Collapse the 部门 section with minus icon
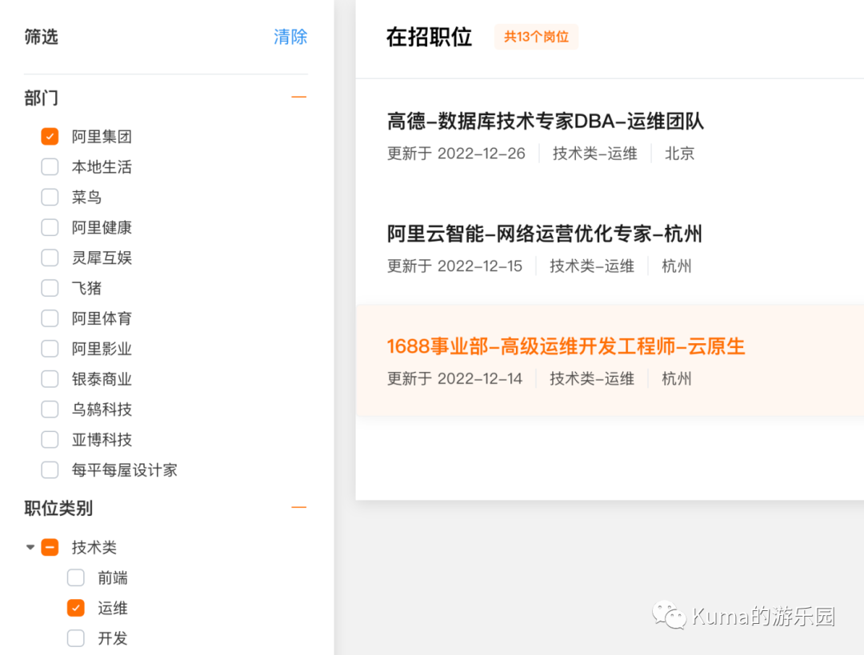This screenshot has width=864, height=655. click(298, 98)
